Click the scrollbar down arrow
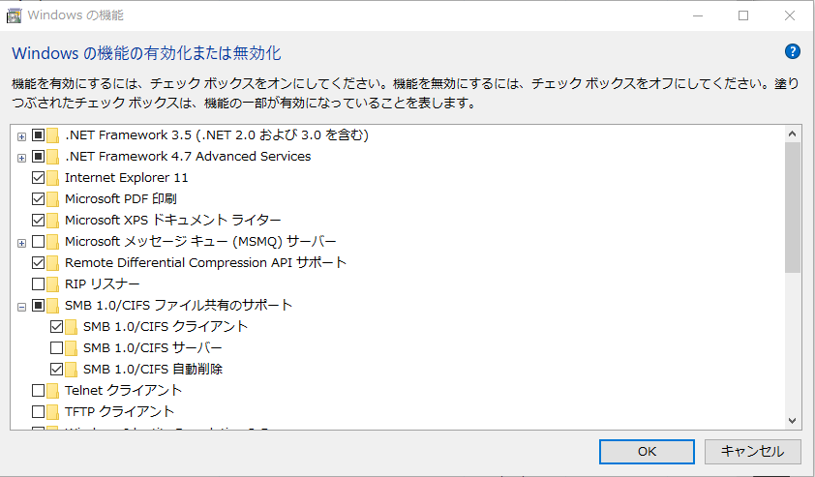 coord(792,420)
